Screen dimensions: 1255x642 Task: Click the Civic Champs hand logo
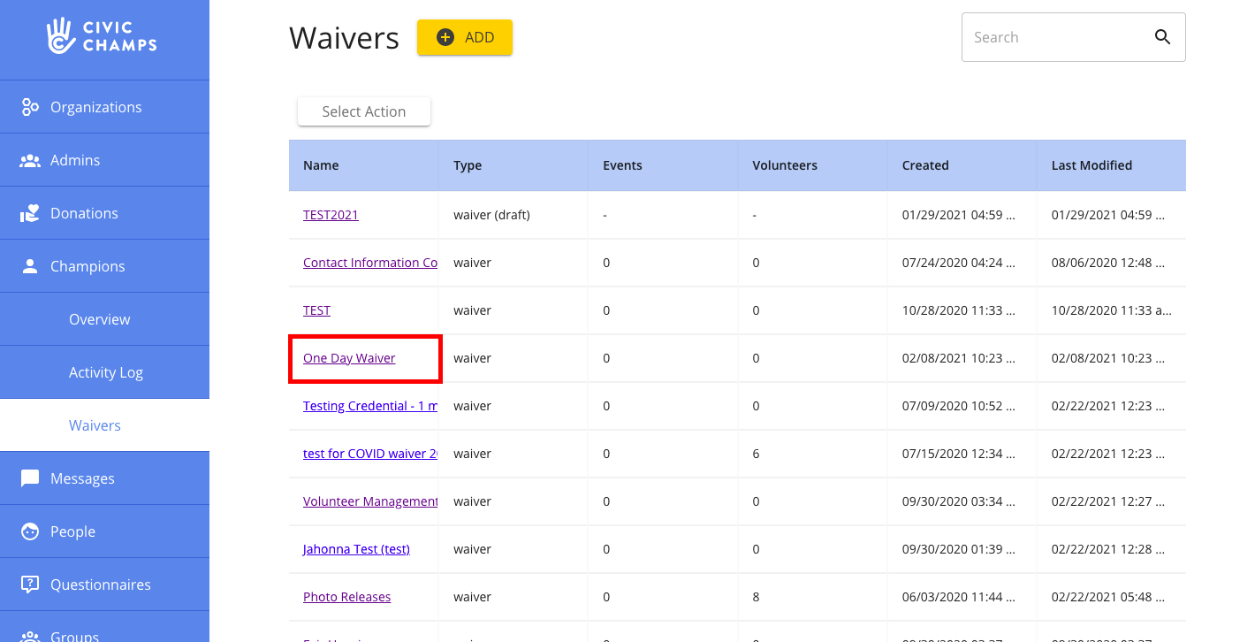pos(61,35)
